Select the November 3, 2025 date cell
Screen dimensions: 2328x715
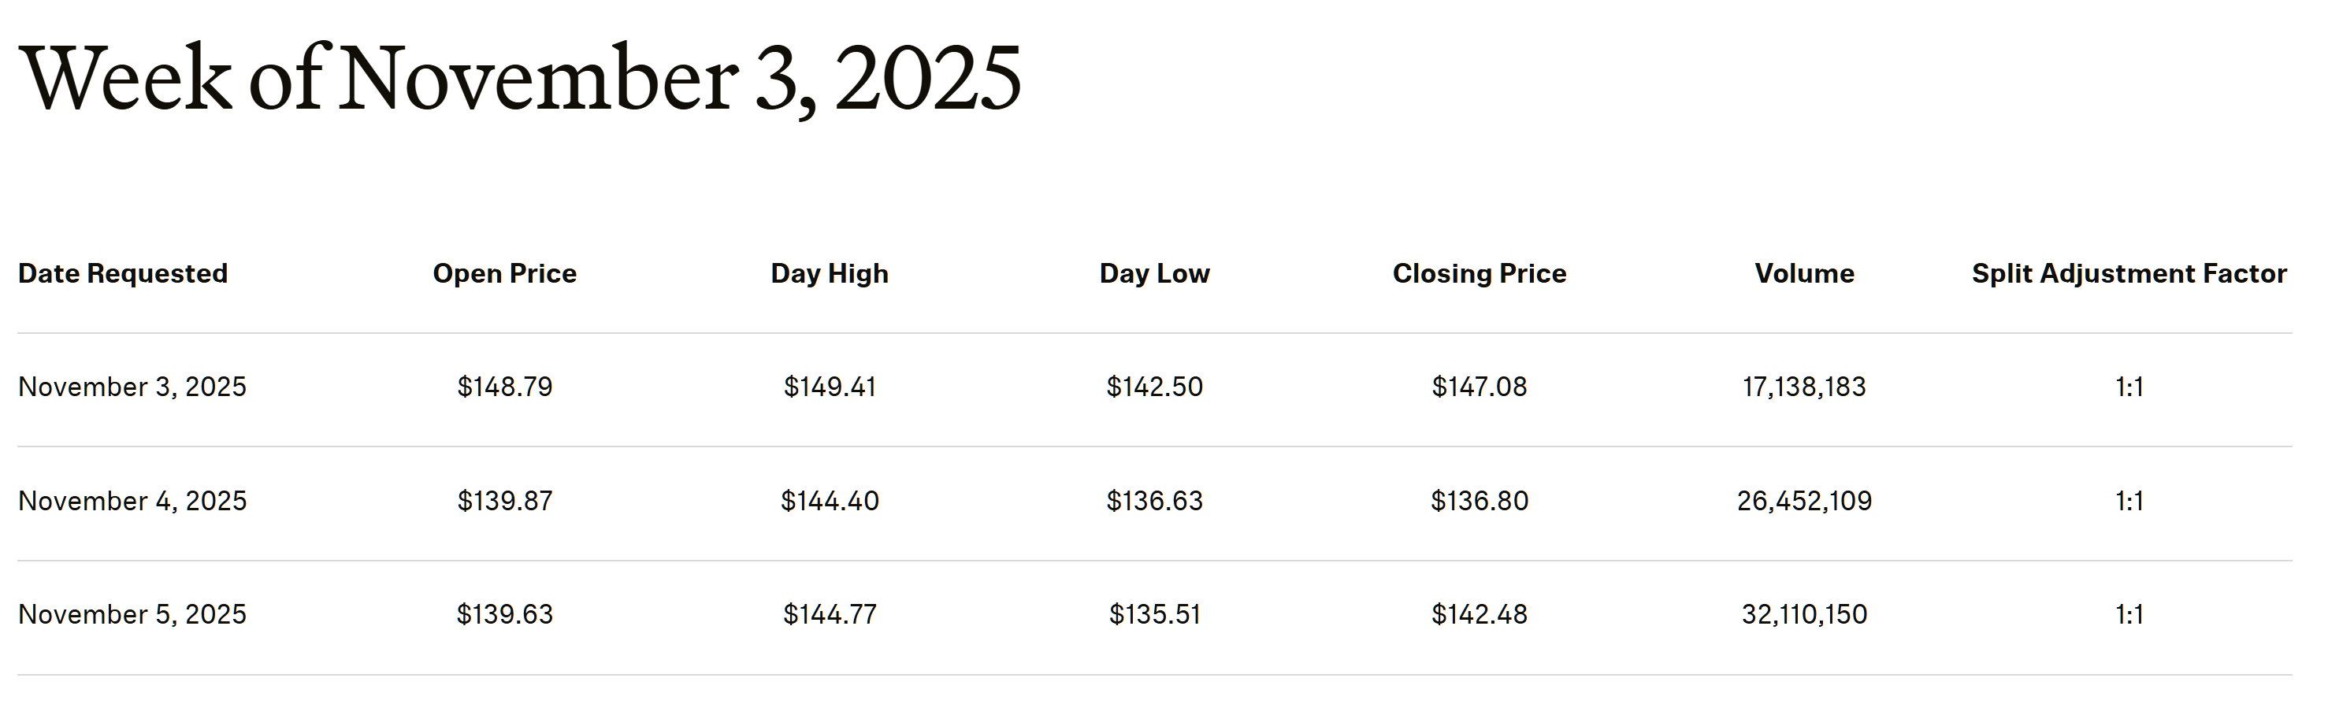click(x=132, y=387)
